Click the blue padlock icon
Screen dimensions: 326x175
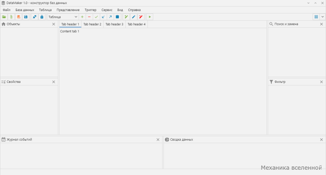(42, 17)
